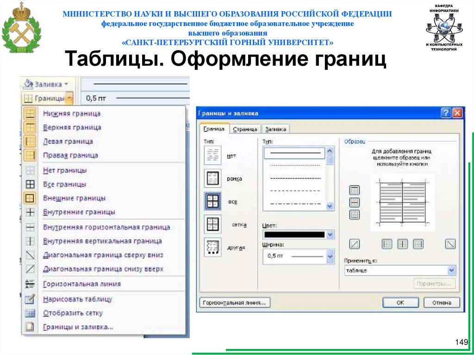Image resolution: width=474 pixels, height=355 pixels.
Task: Select the 'рамка' border type preset
Action: [212, 178]
